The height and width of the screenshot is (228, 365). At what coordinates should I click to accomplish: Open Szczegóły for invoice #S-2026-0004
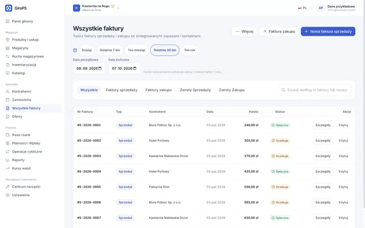322,172
